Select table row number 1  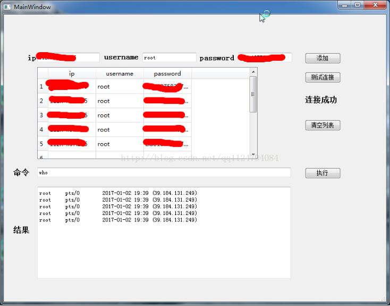(x=41, y=86)
